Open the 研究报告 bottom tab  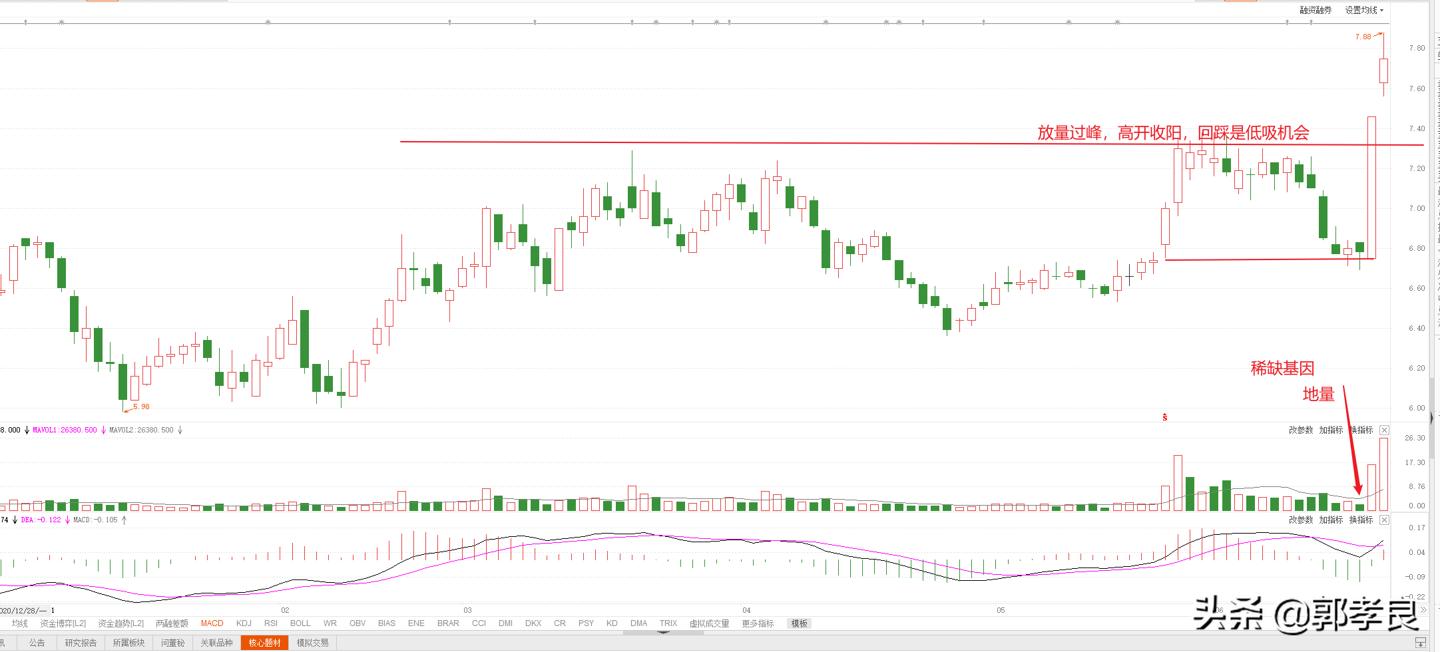pyautogui.click(x=81, y=643)
